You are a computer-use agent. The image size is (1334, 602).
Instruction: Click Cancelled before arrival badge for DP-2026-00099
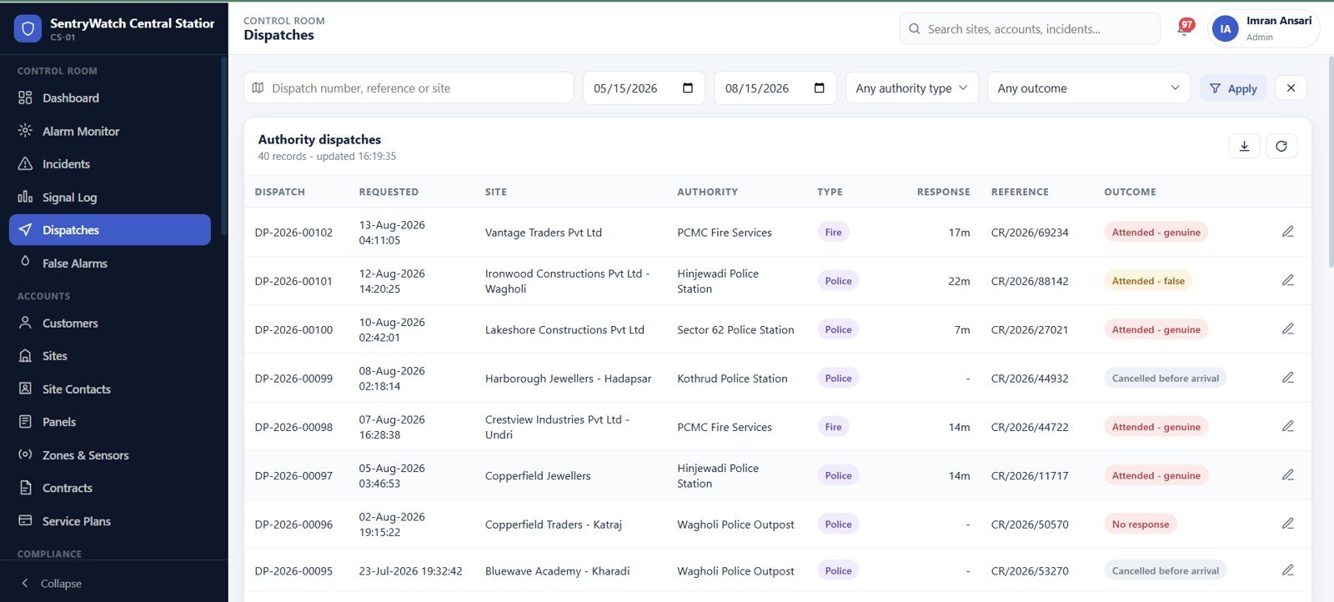tap(1165, 379)
